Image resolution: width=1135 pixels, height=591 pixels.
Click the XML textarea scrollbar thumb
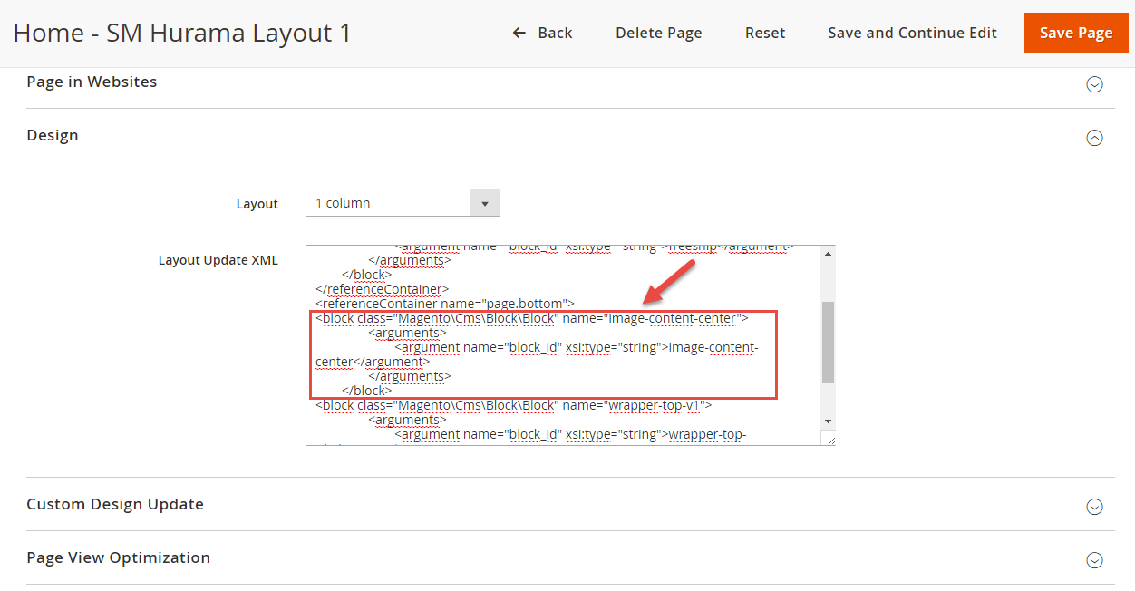(x=828, y=343)
